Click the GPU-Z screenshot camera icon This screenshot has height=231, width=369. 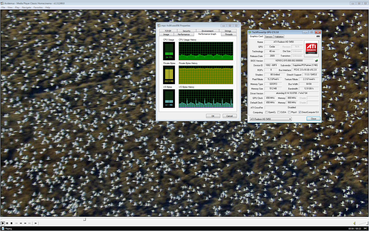[318, 36]
